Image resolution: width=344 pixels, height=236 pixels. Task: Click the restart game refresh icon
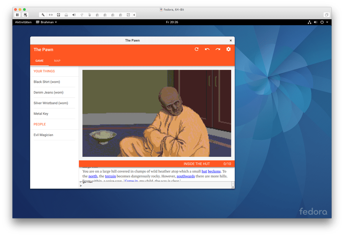point(196,49)
